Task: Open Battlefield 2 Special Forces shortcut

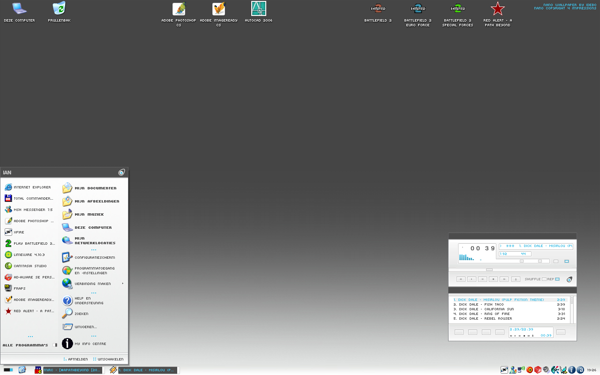Action: tap(457, 9)
